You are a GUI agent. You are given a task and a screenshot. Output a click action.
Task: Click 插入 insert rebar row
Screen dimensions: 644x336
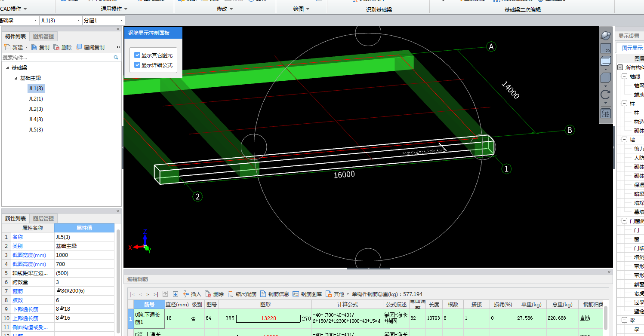(x=192, y=294)
